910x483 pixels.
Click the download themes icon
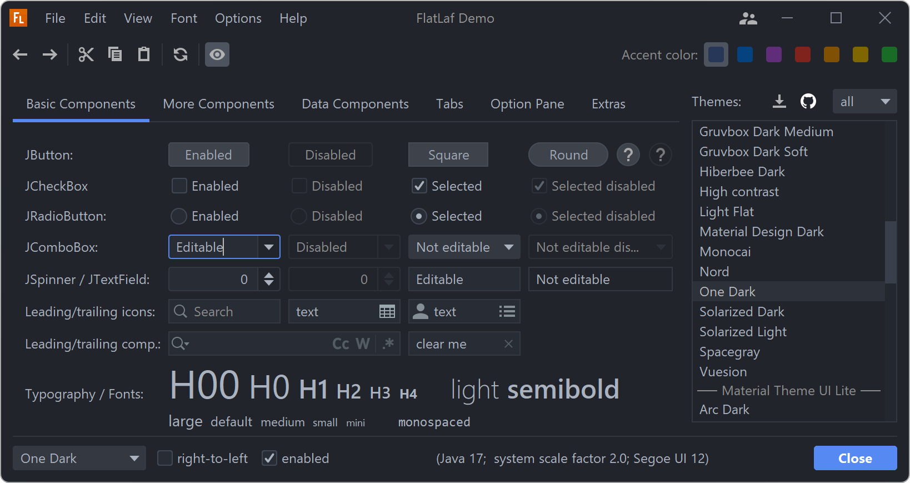[x=779, y=101]
